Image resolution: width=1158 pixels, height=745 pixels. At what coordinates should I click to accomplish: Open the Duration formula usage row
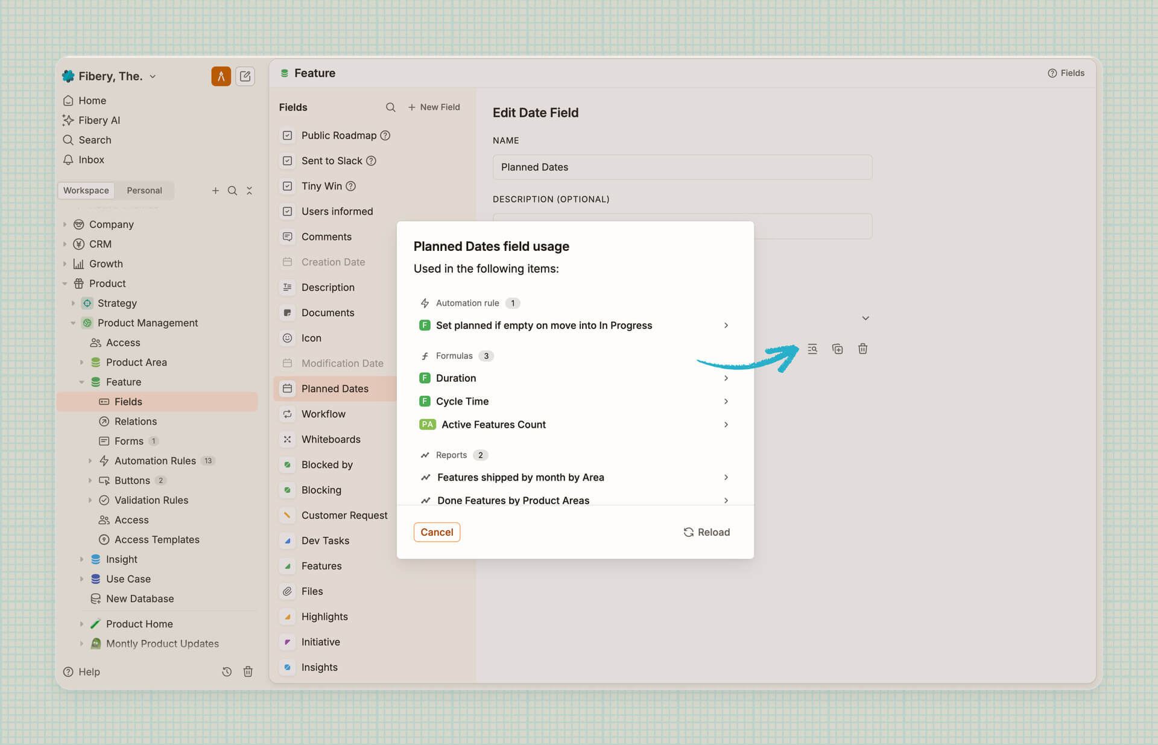click(x=575, y=378)
